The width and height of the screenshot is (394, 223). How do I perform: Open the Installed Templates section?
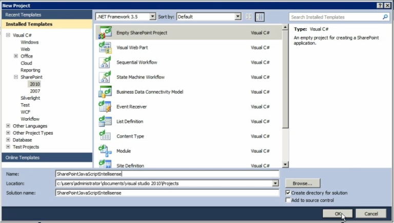(x=47, y=24)
